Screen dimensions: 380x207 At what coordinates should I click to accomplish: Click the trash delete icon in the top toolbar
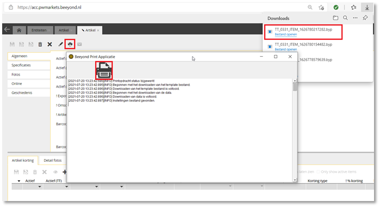pos(40,44)
